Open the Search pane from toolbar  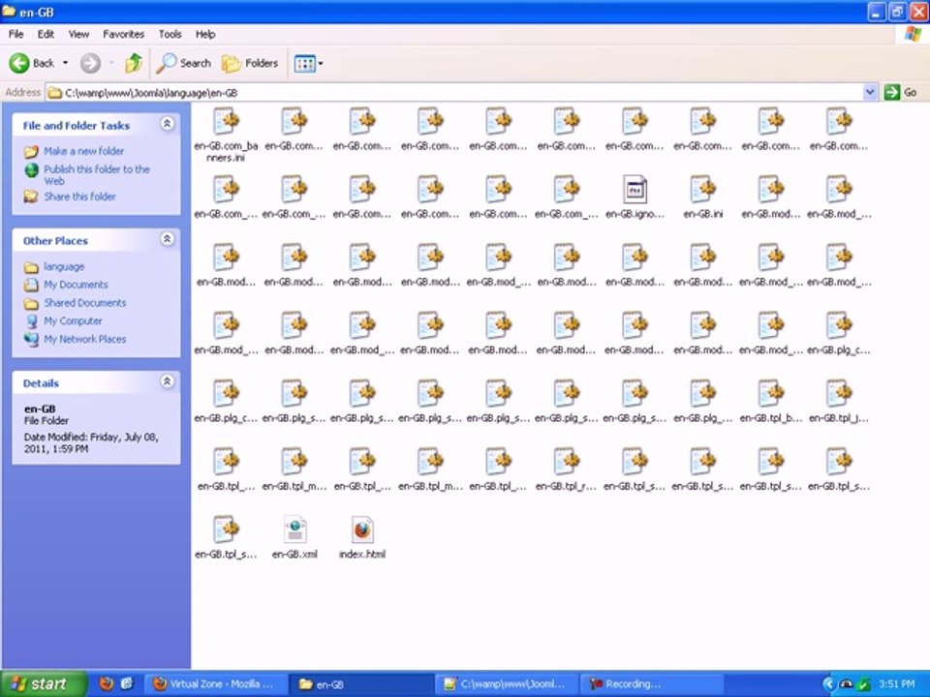(183, 63)
